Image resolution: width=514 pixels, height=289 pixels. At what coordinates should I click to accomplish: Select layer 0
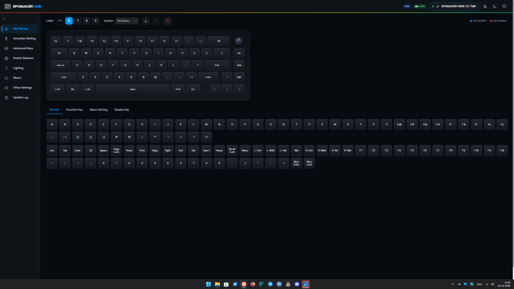[x=69, y=21]
